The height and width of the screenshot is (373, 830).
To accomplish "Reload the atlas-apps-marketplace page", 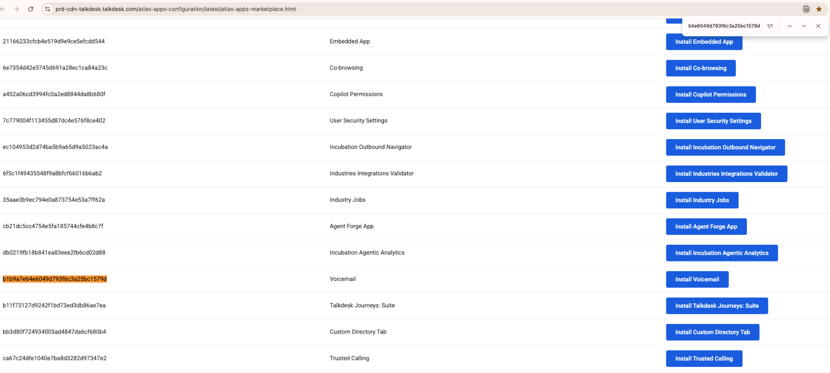I will [31, 9].
